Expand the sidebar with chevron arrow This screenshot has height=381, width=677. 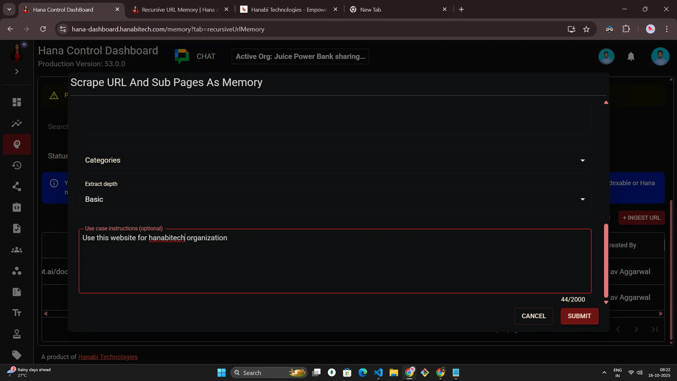pos(17,72)
